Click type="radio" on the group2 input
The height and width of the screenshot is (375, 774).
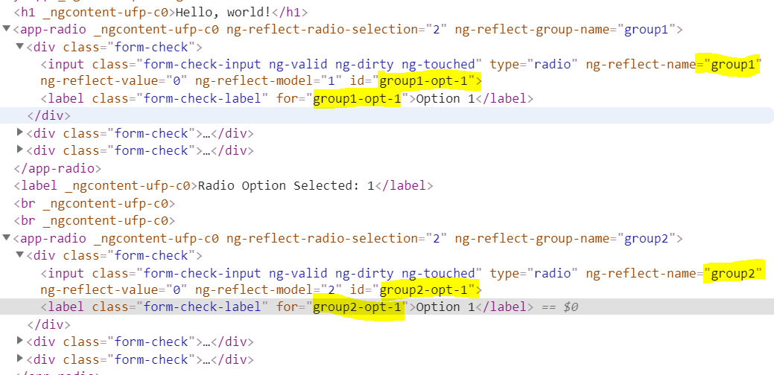tap(534, 273)
